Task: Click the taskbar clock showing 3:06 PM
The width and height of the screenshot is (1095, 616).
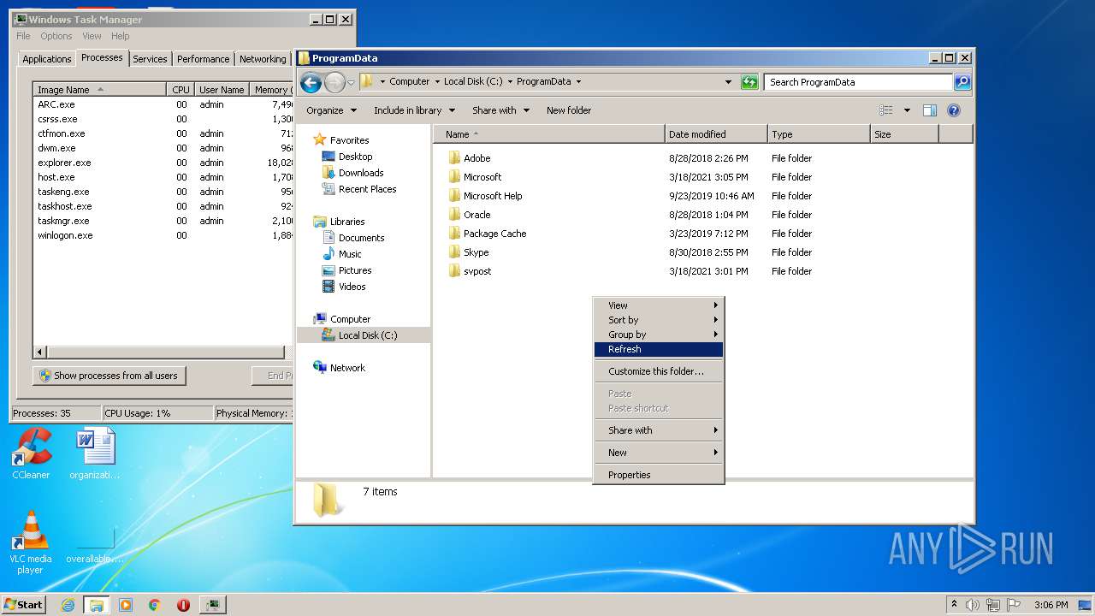Action: tap(1051, 605)
